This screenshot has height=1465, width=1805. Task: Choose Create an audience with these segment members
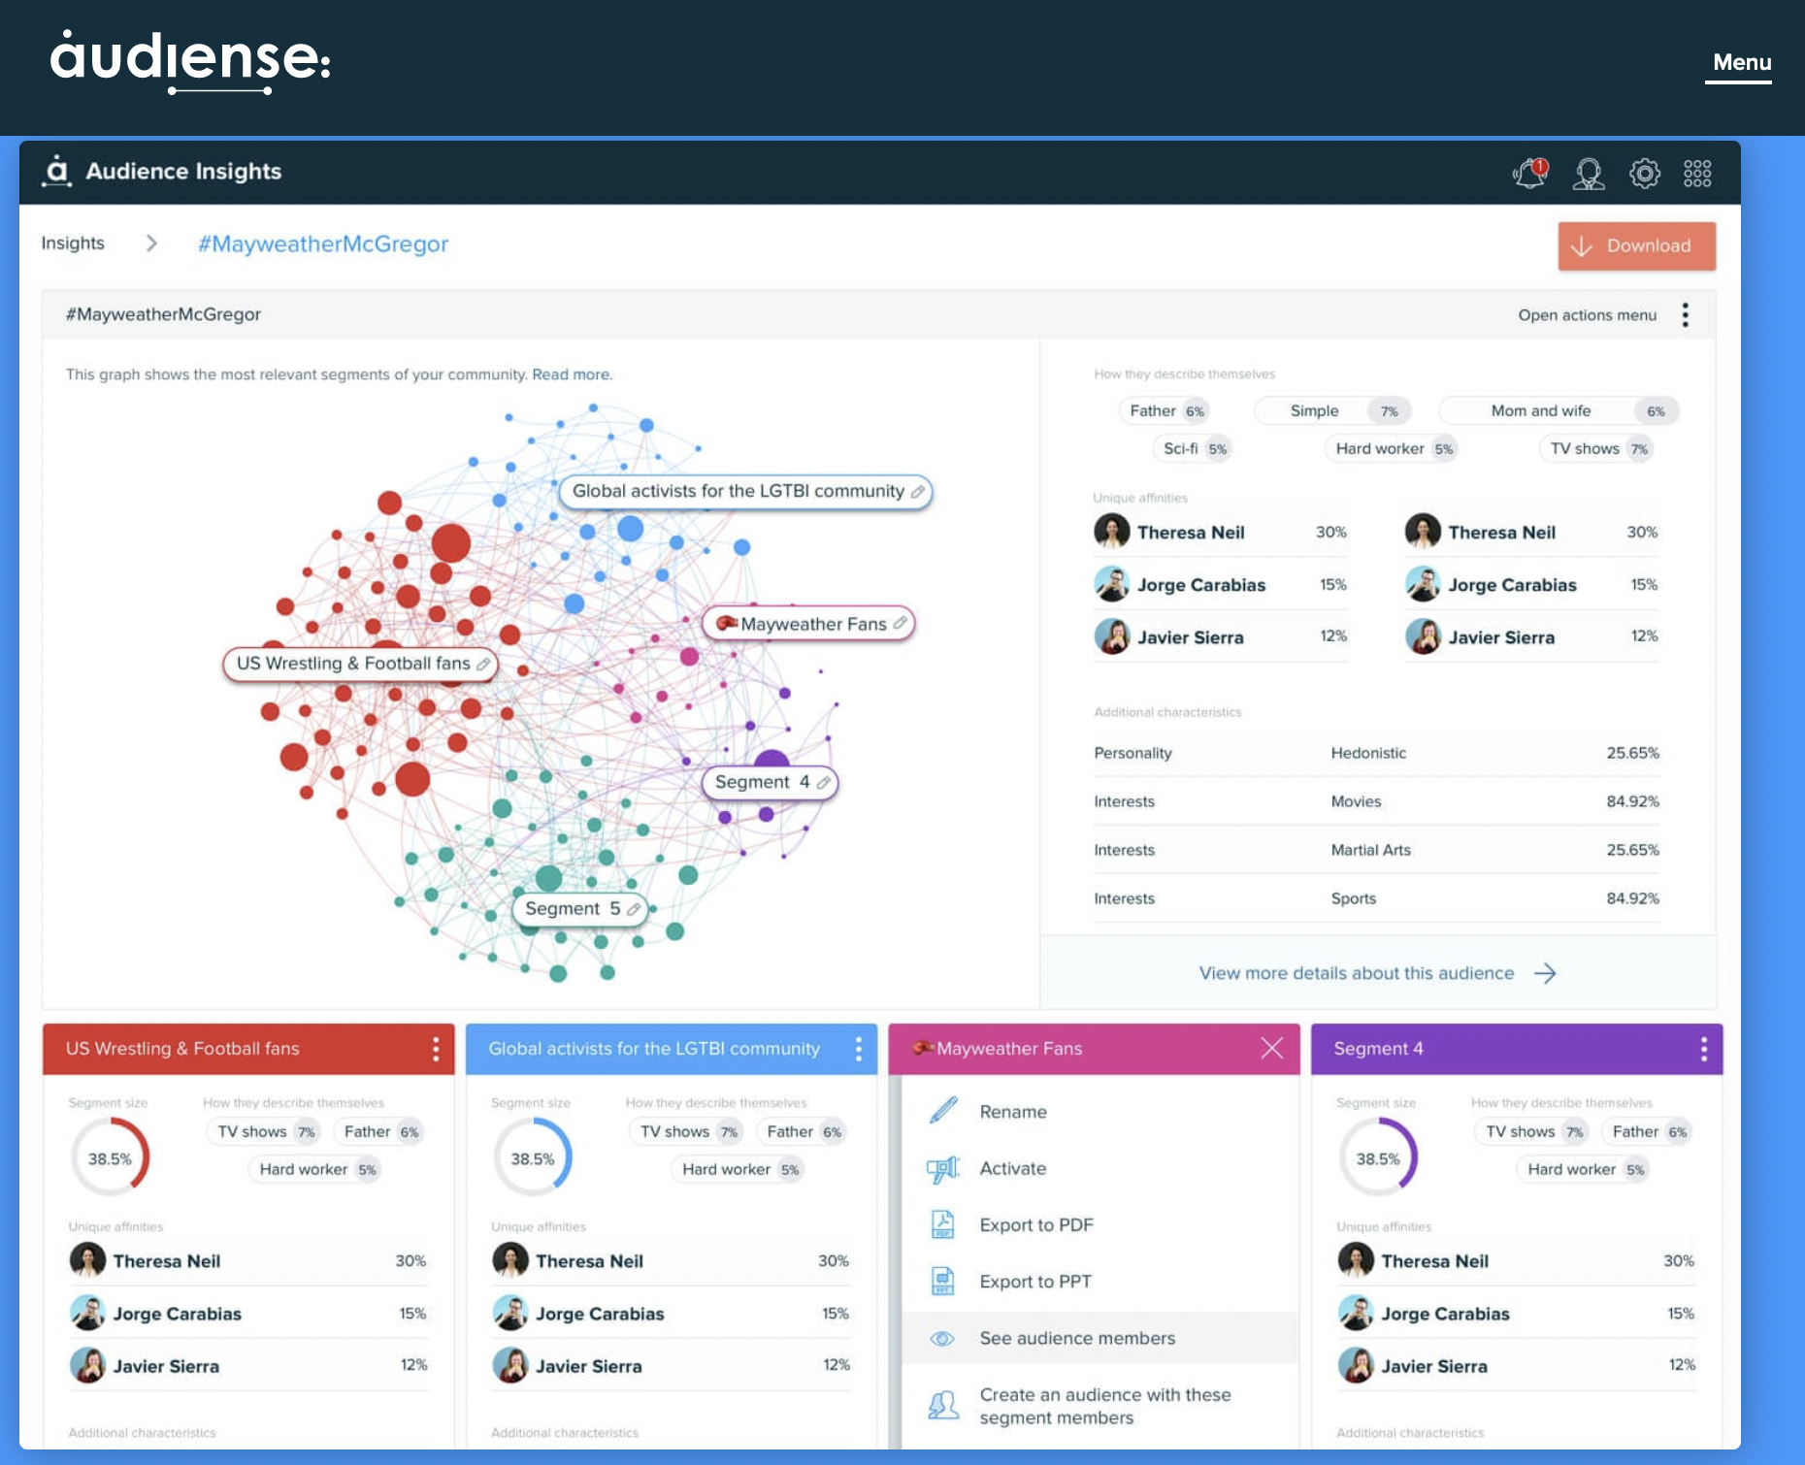tap(1100, 1406)
